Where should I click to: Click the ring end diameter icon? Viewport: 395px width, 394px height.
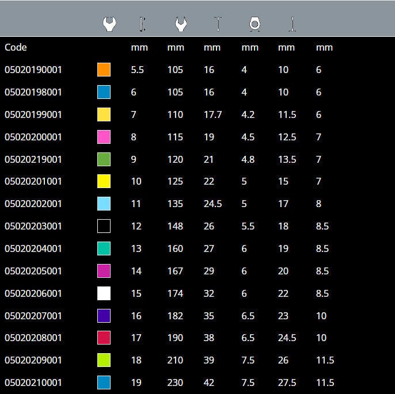(255, 24)
